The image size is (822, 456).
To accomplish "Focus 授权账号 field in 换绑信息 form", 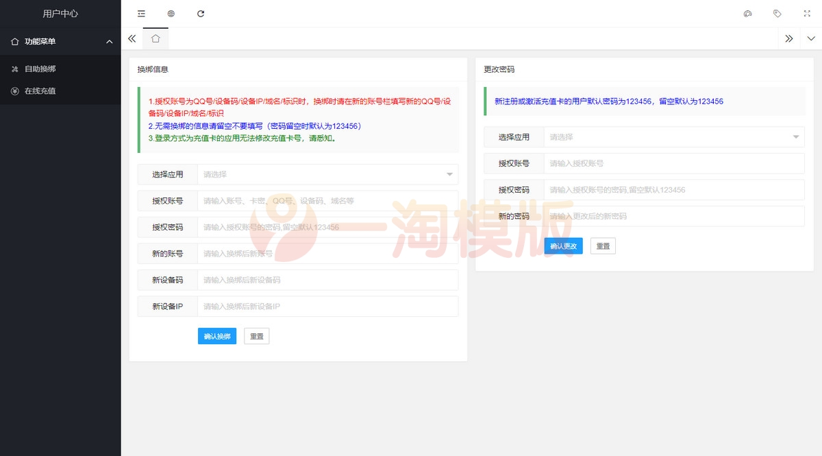I will coord(328,201).
